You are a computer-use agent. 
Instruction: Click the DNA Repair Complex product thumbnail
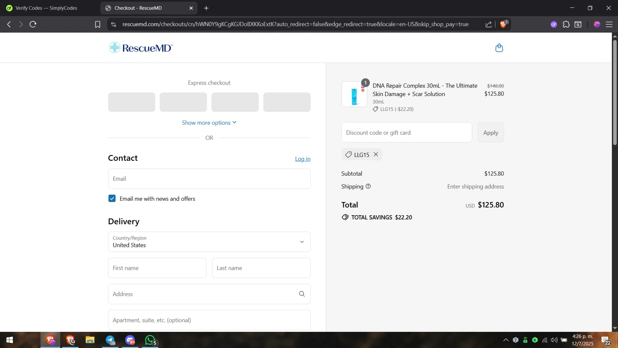tap(354, 94)
